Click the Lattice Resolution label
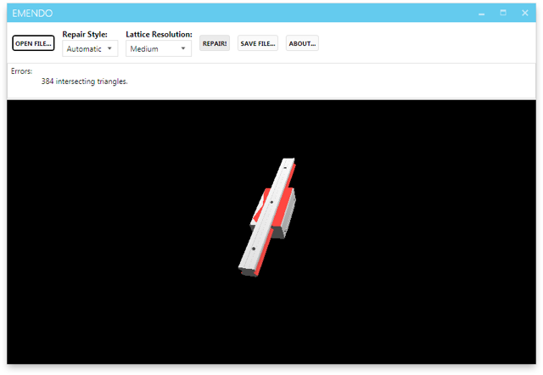The width and height of the screenshot is (543, 375). tap(159, 35)
